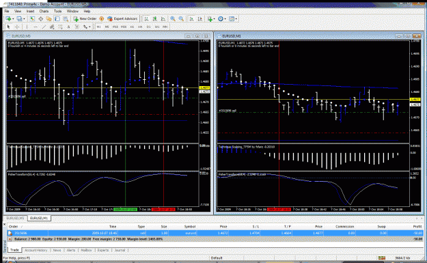Switch to the D1 timeframe
The height and width of the screenshot is (263, 427).
click(x=148, y=27)
